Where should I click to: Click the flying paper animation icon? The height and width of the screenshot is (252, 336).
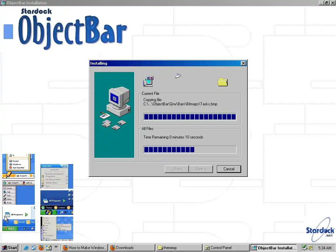[178, 76]
